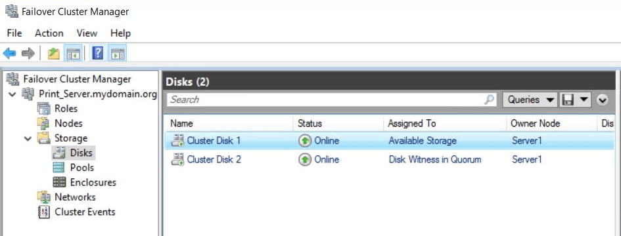Select the Cluster Disk 2 name text
The width and height of the screenshot is (621, 236).
[x=214, y=159]
